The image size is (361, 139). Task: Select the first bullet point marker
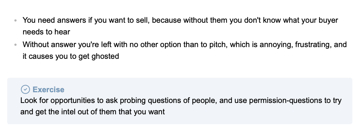coord(15,20)
